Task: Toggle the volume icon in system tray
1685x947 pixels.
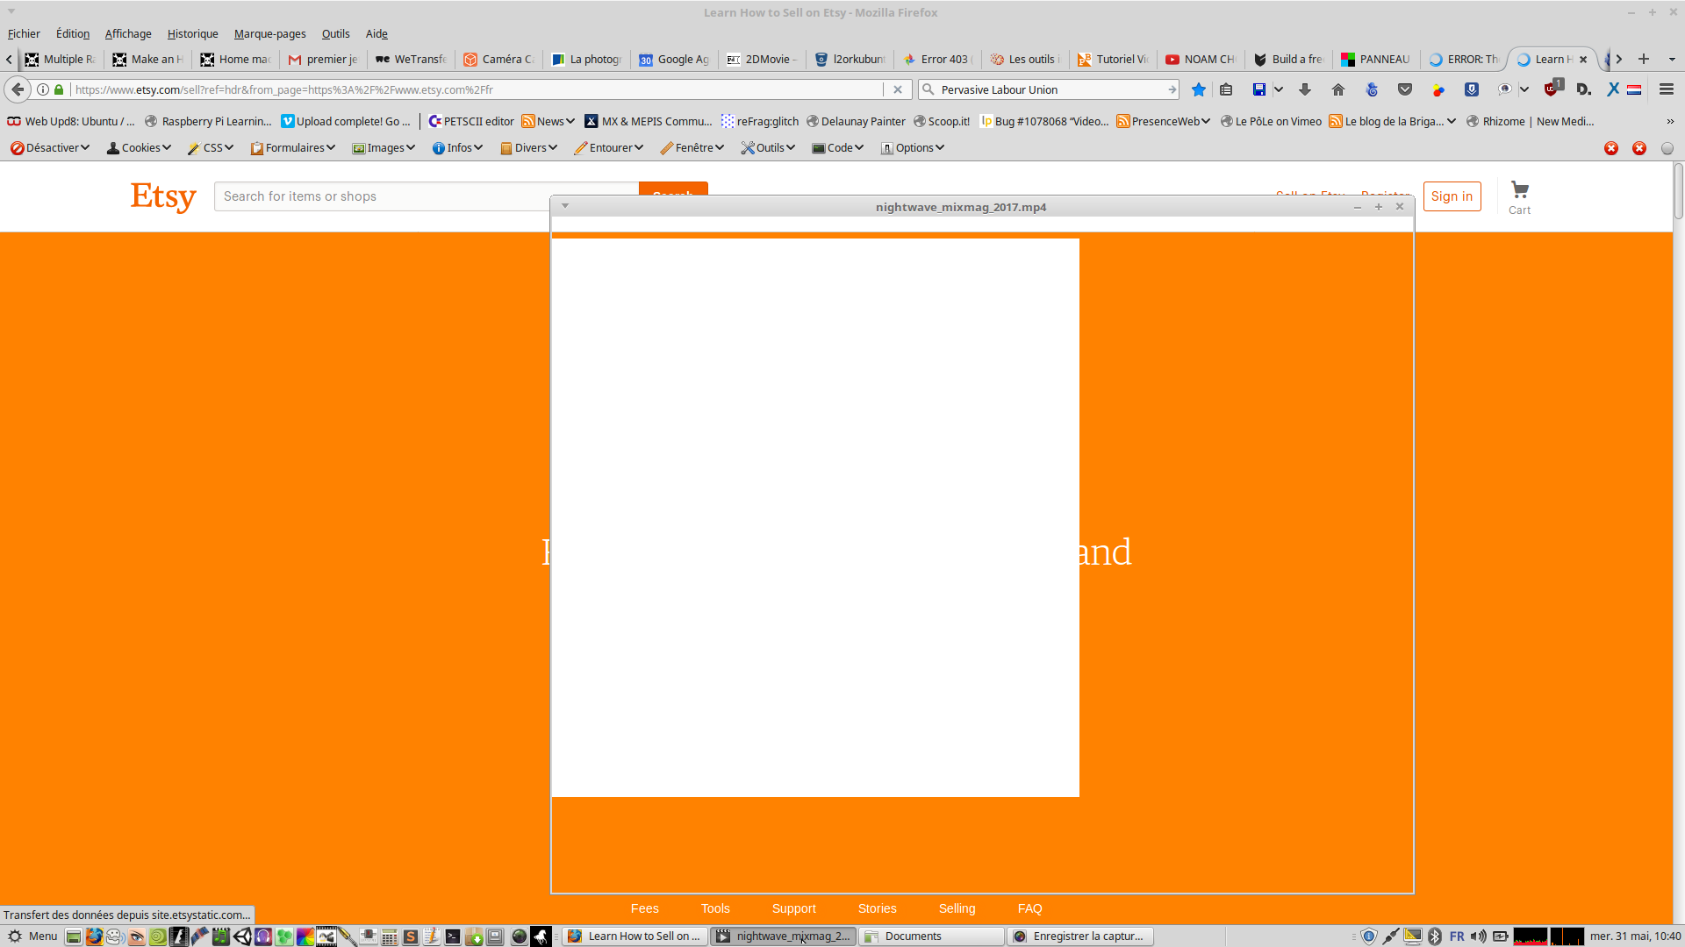Action: pyautogui.click(x=1478, y=936)
